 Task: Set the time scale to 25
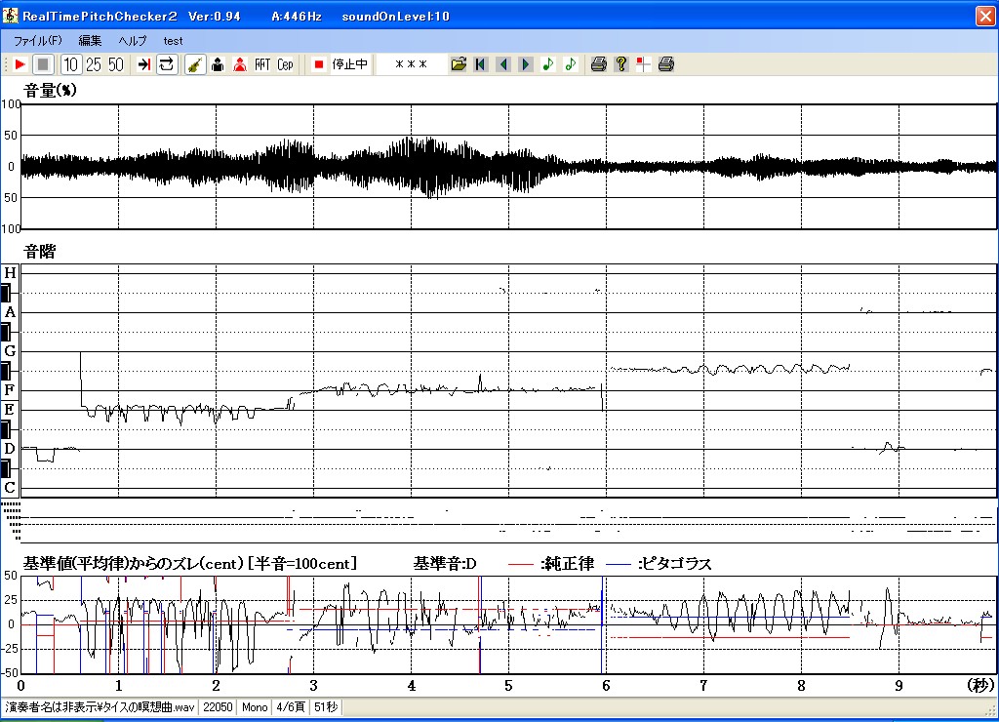pos(94,64)
